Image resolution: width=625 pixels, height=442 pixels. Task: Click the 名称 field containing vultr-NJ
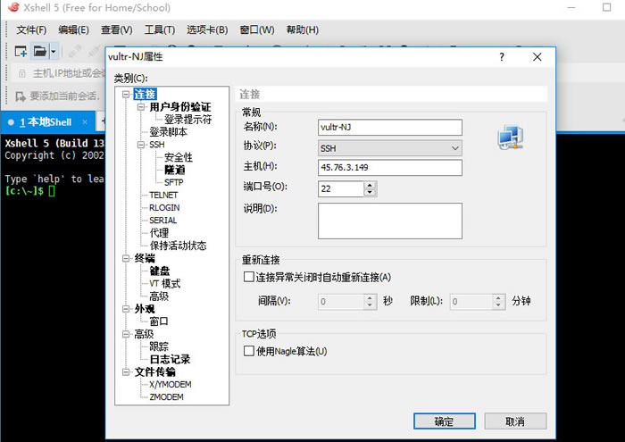click(390, 127)
